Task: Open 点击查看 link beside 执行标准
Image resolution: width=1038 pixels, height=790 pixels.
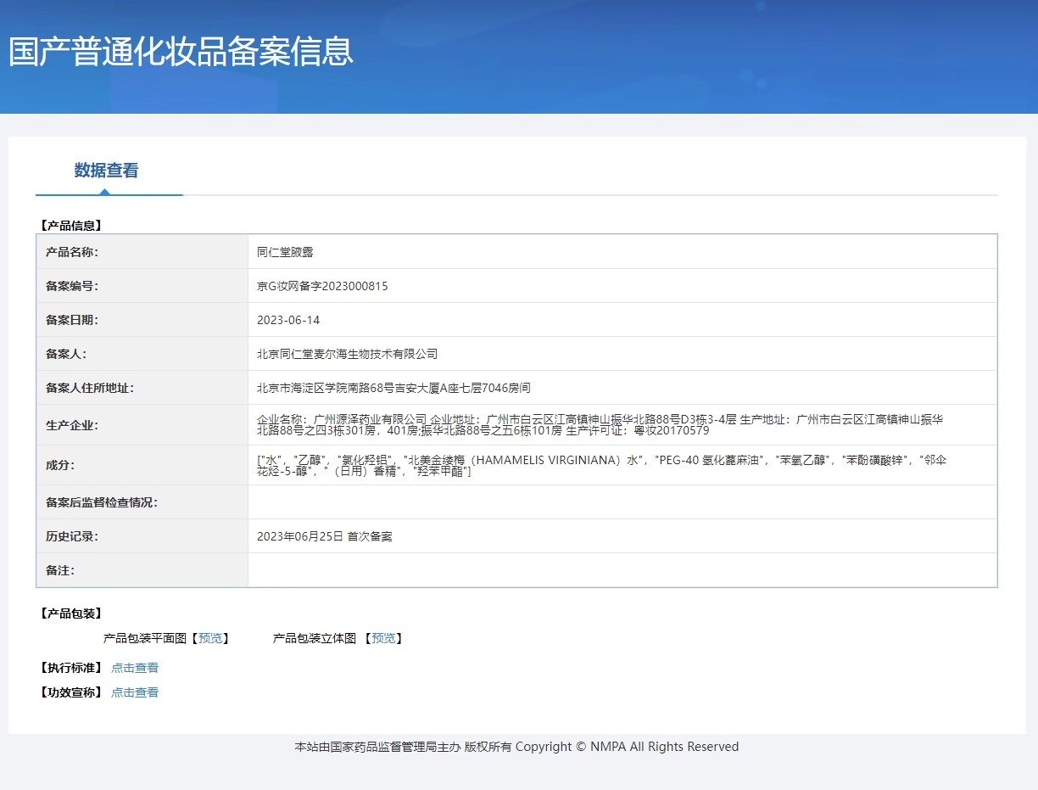Action: (x=135, y=668)
